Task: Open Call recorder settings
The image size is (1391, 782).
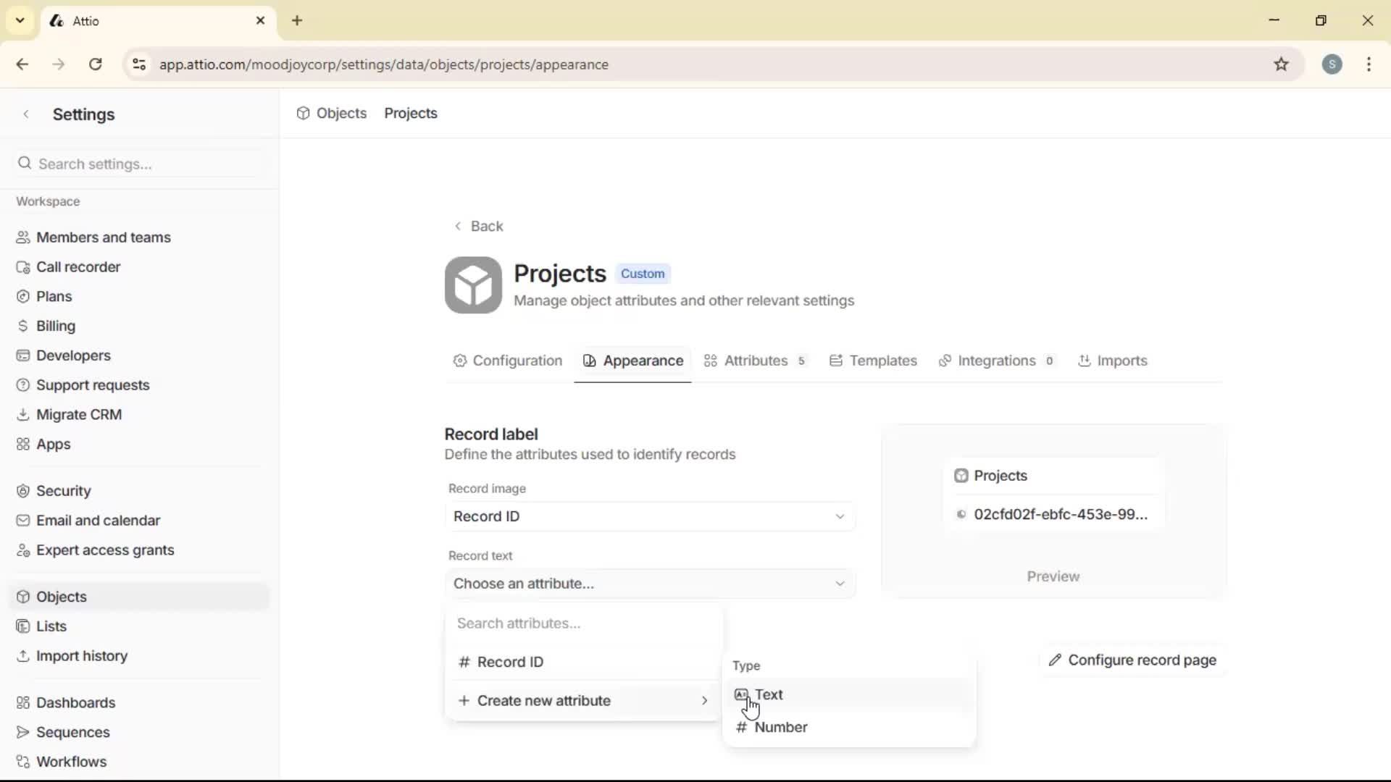Action: pyautogui.click(x=78, y=266)
